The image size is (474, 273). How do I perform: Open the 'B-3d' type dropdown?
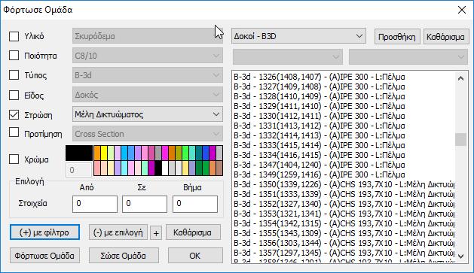[148, 75]
